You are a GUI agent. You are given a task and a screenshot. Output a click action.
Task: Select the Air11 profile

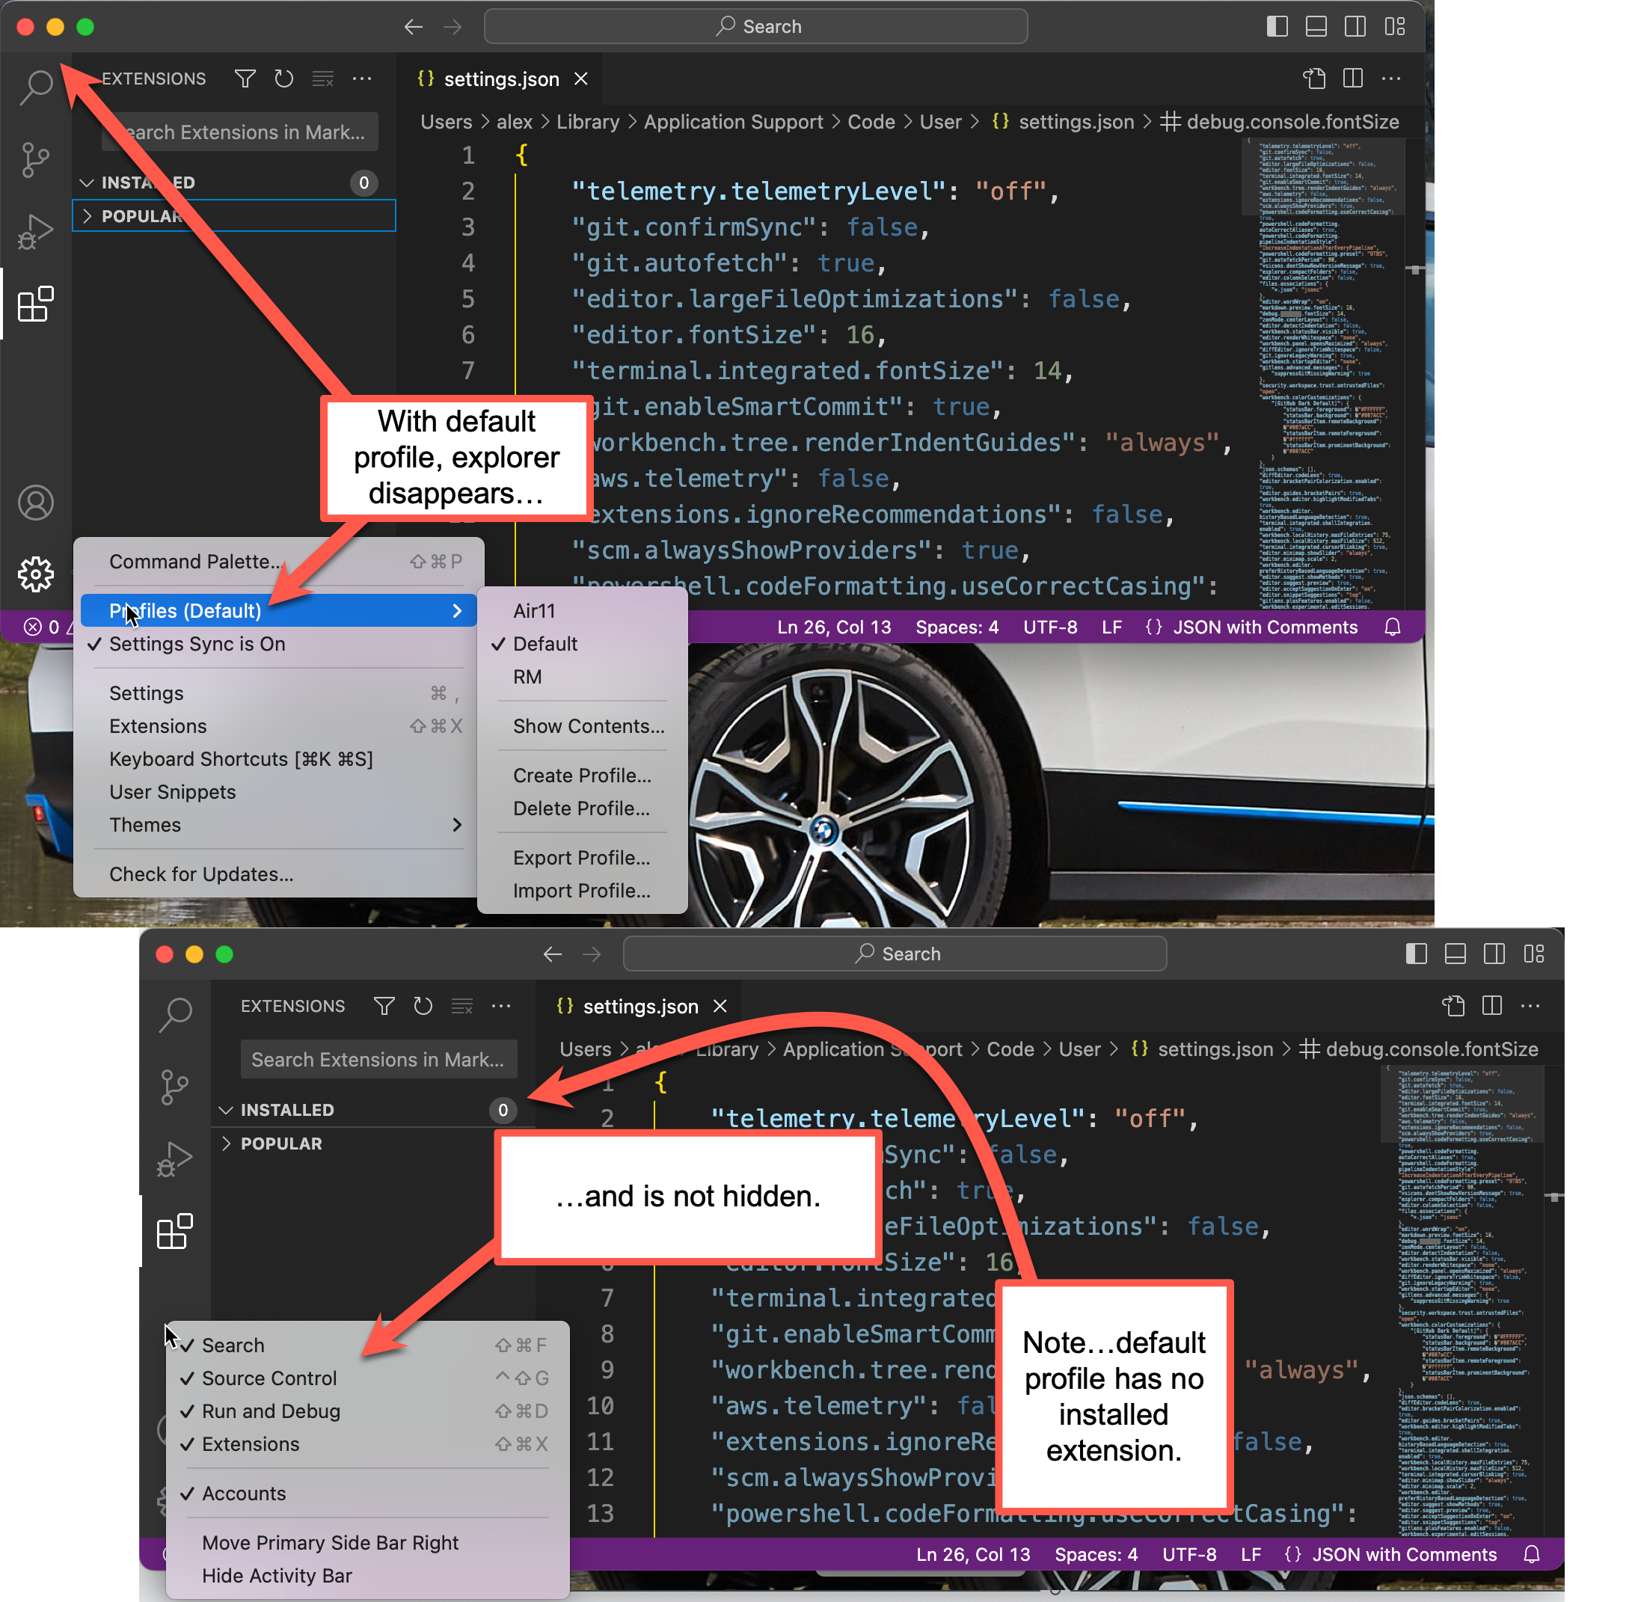534,611
